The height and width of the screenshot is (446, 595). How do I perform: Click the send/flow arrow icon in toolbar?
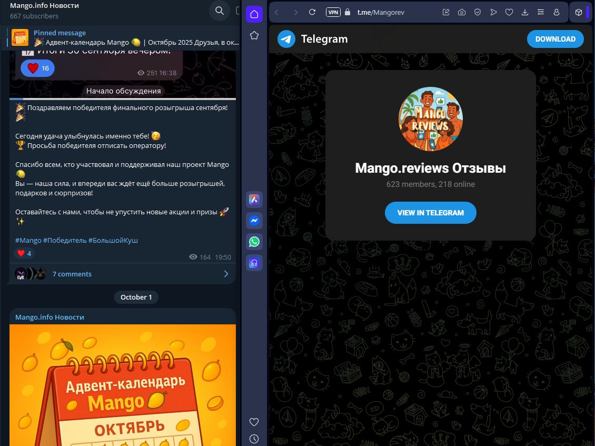tap(493, 12)
